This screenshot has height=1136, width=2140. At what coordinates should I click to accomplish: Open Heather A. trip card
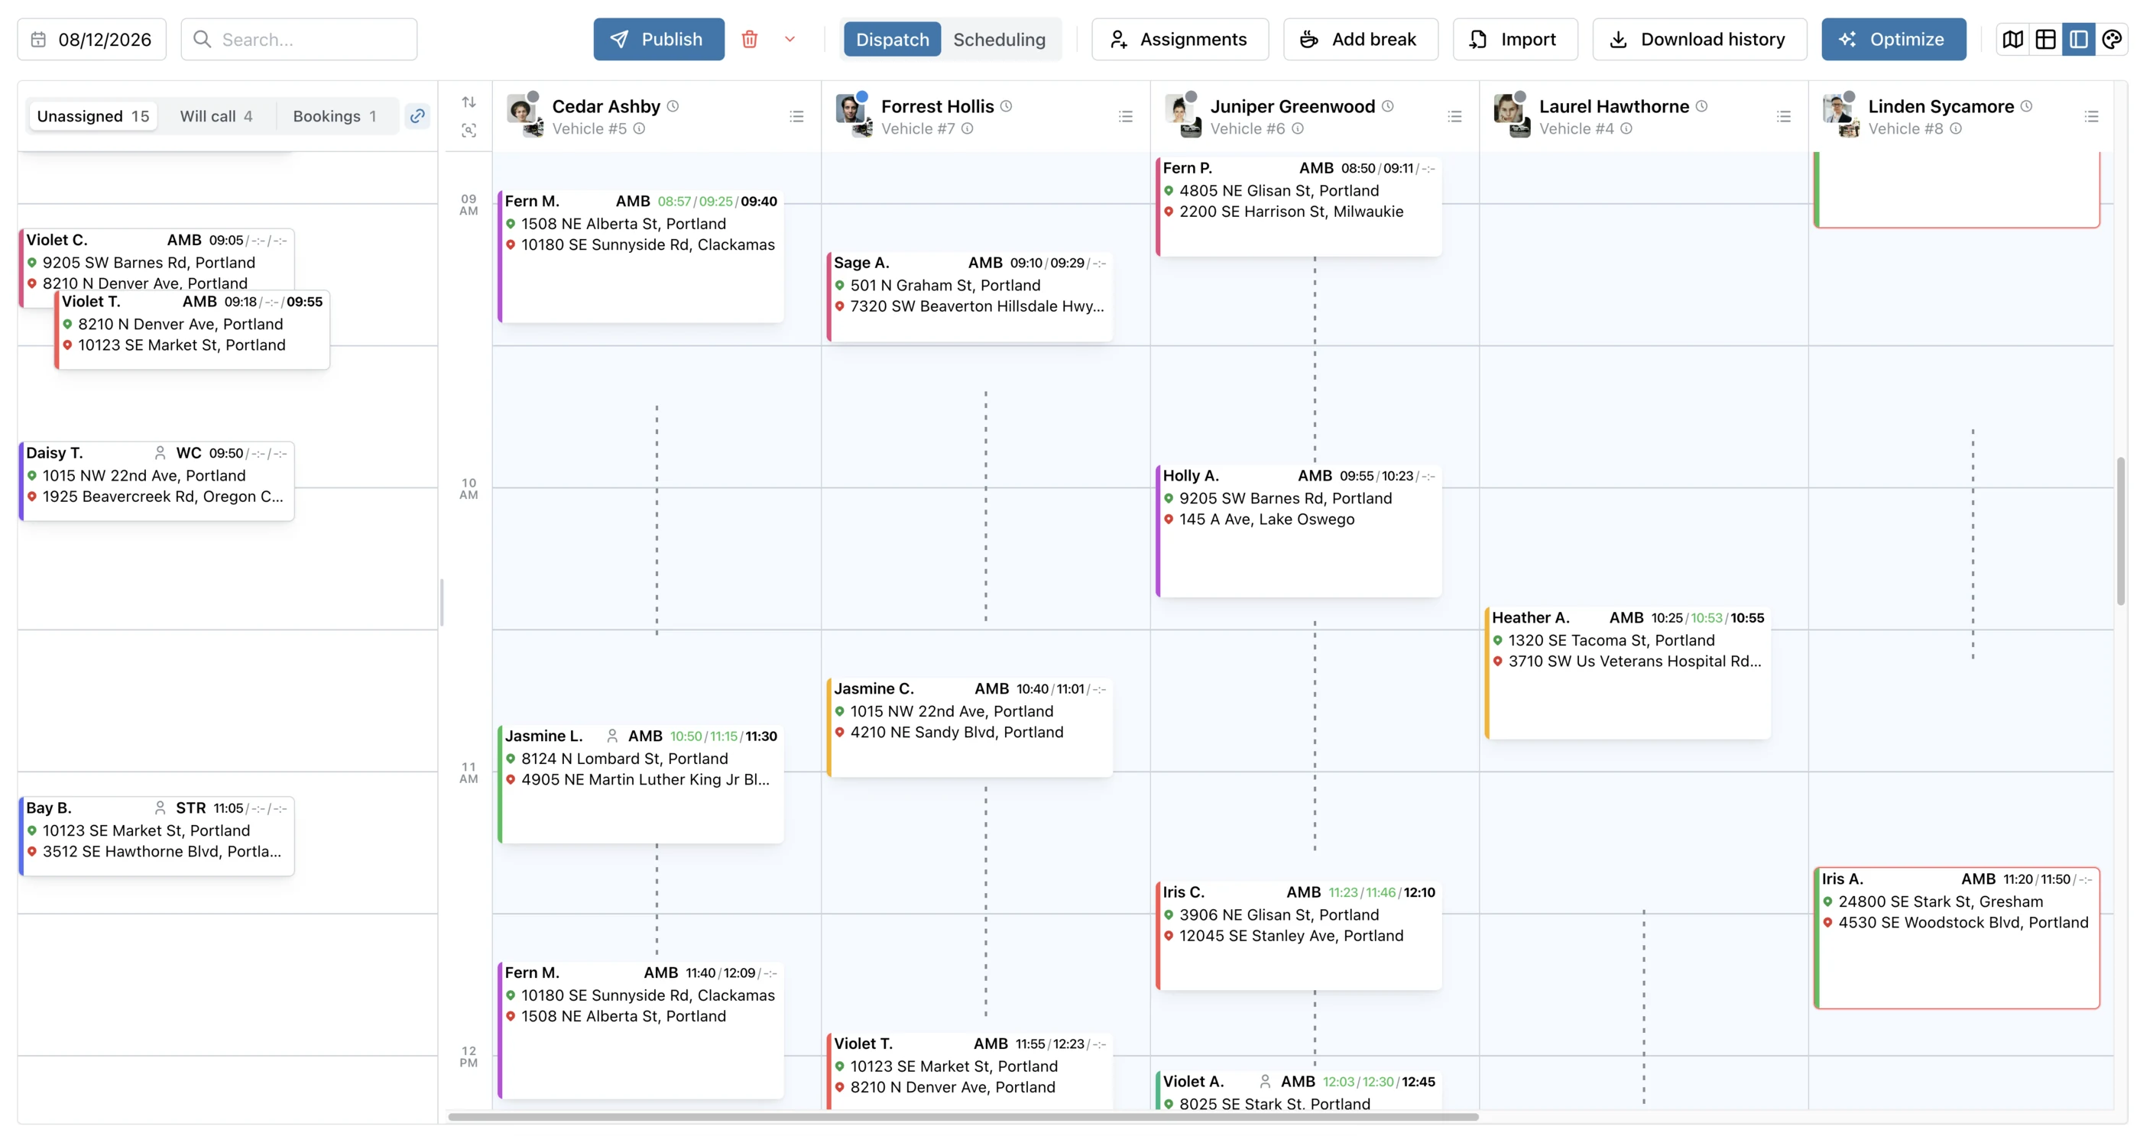coord(1627,672)
